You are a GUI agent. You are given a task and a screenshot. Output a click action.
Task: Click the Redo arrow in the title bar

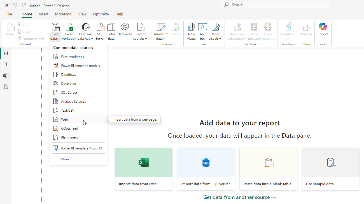pyautogui.click(x=24, y=5)
